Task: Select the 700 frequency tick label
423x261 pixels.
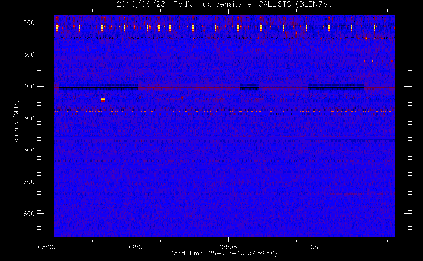Action: click(x=29, y=182)
